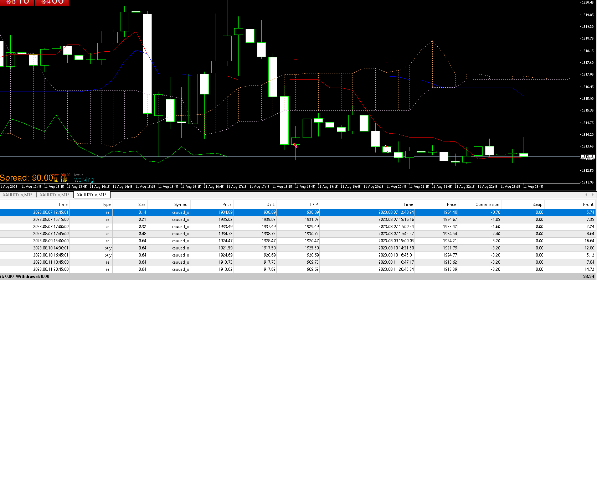Viewport: 597px width, 481px height.
Task: Click the profit value 12.80
Action: pos(589,248)
